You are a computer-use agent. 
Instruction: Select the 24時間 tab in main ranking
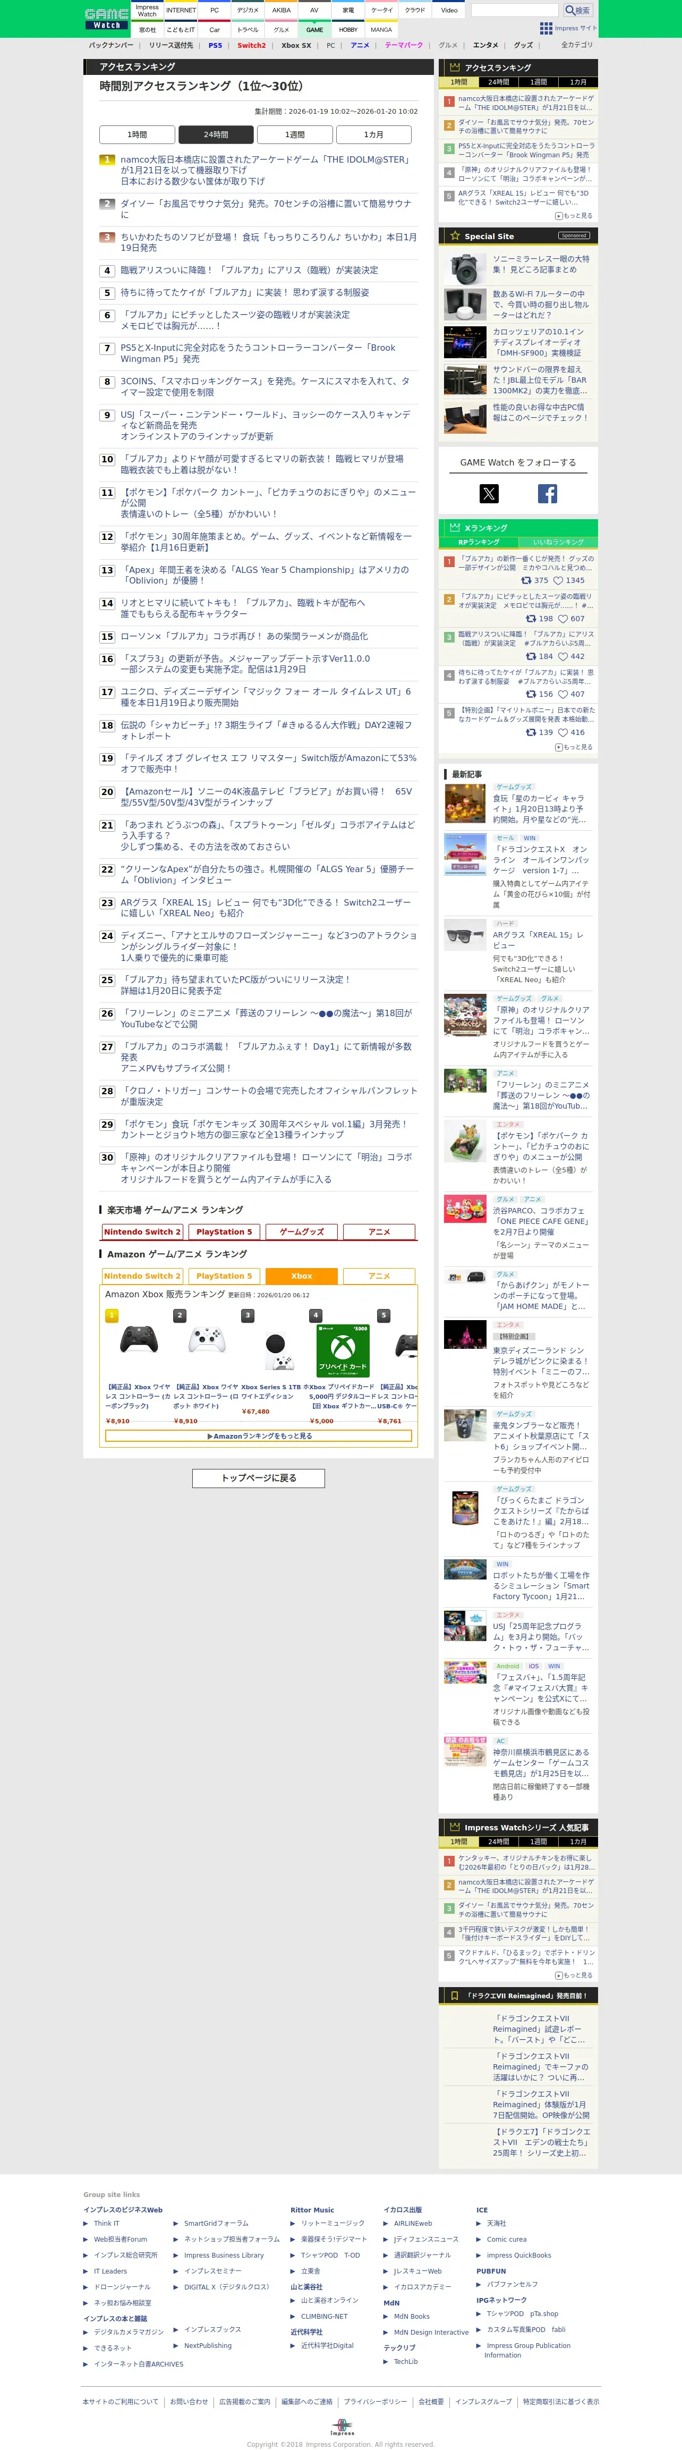coord(216,134)
